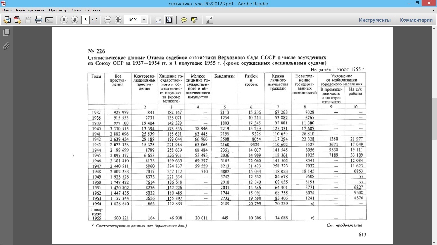Send file by email envelope icon
Viewport: 437px width, 245px height.
point(49,20)
